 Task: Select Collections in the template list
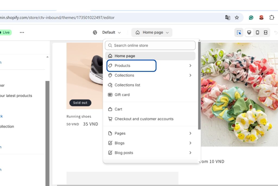(x=150, y=75)
